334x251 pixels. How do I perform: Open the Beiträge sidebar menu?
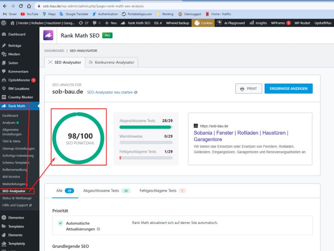coord(20,46)
